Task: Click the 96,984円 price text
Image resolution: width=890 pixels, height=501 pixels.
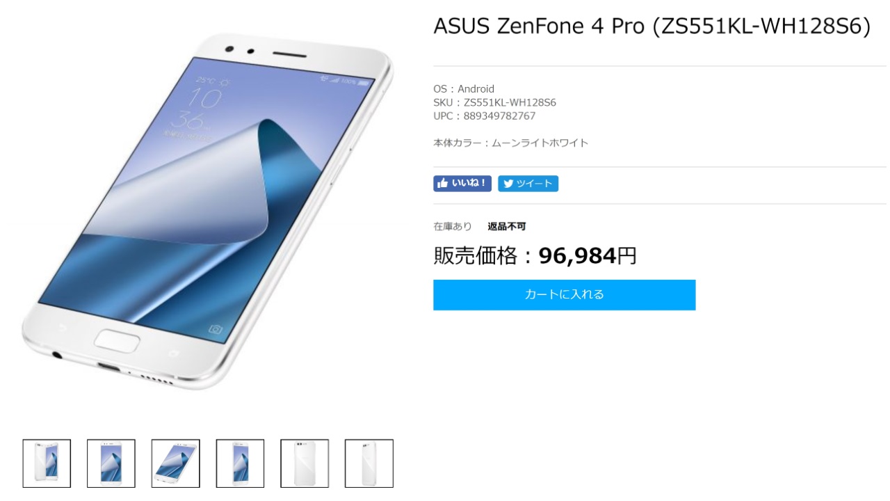Action: 588,256
